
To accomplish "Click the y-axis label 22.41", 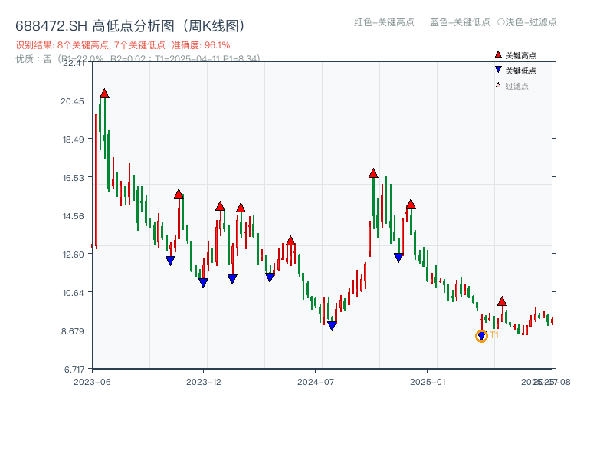I will (74, 65).
